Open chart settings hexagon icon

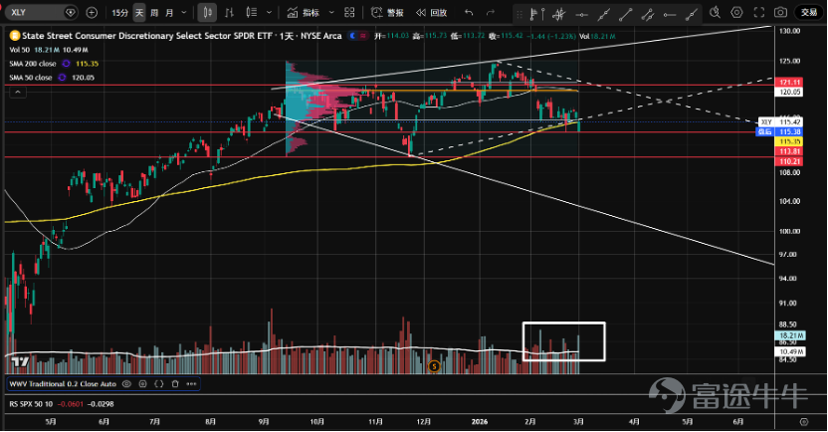[737, 12]
